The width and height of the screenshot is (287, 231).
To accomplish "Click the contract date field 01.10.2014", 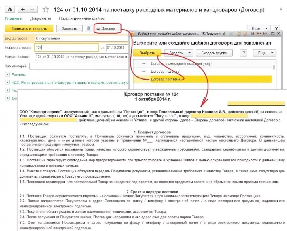I will 117,47.
